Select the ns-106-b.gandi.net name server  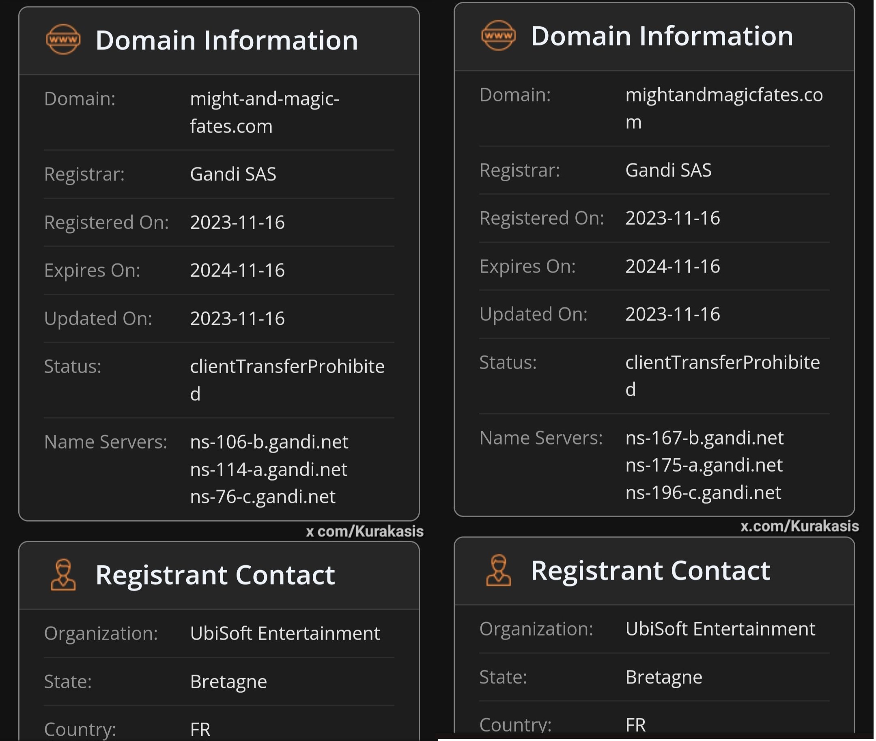(x=269, y=442)
